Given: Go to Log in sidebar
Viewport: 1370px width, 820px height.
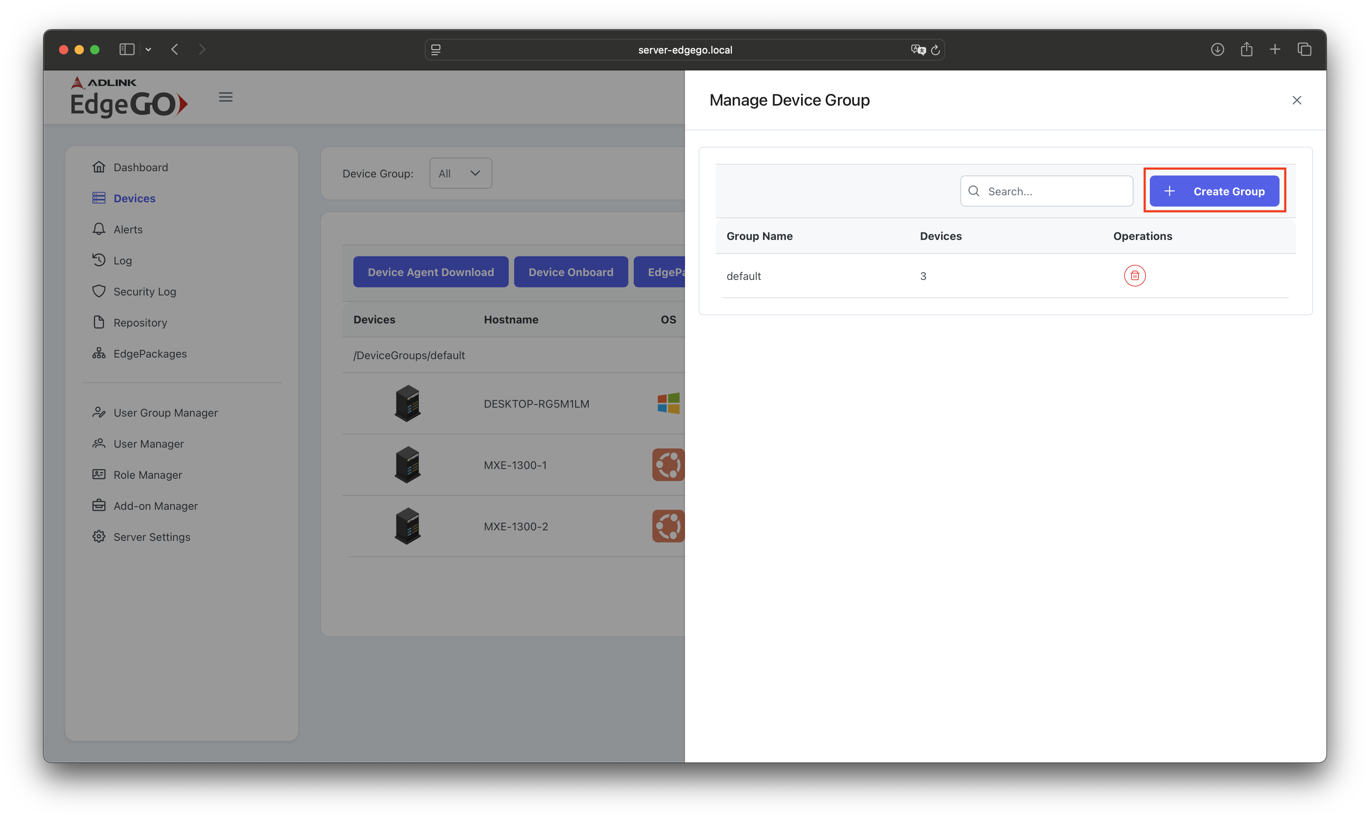Looking at the screenshot, I should point(123,260).
